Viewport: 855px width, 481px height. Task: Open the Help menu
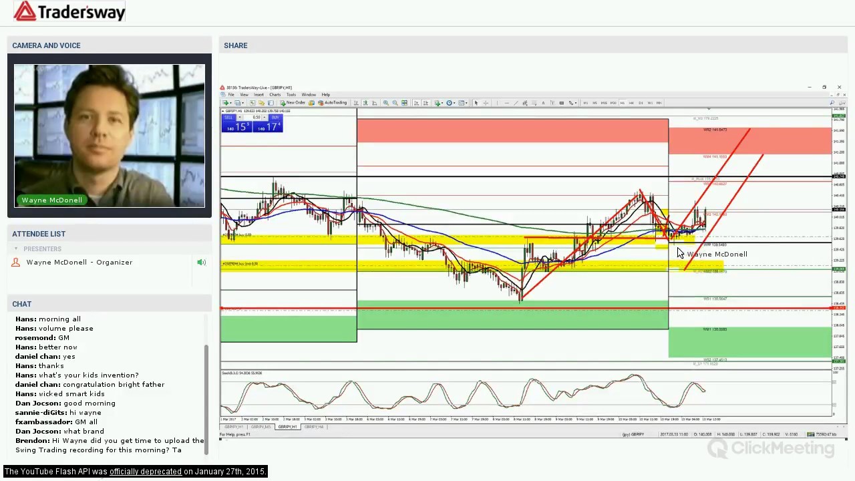[x=325, y=95]
